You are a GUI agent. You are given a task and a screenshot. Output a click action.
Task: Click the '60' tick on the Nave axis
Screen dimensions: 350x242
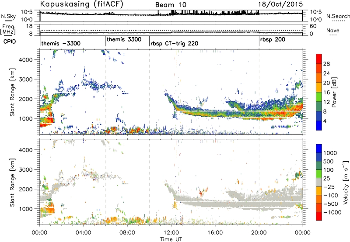(313, 26)
